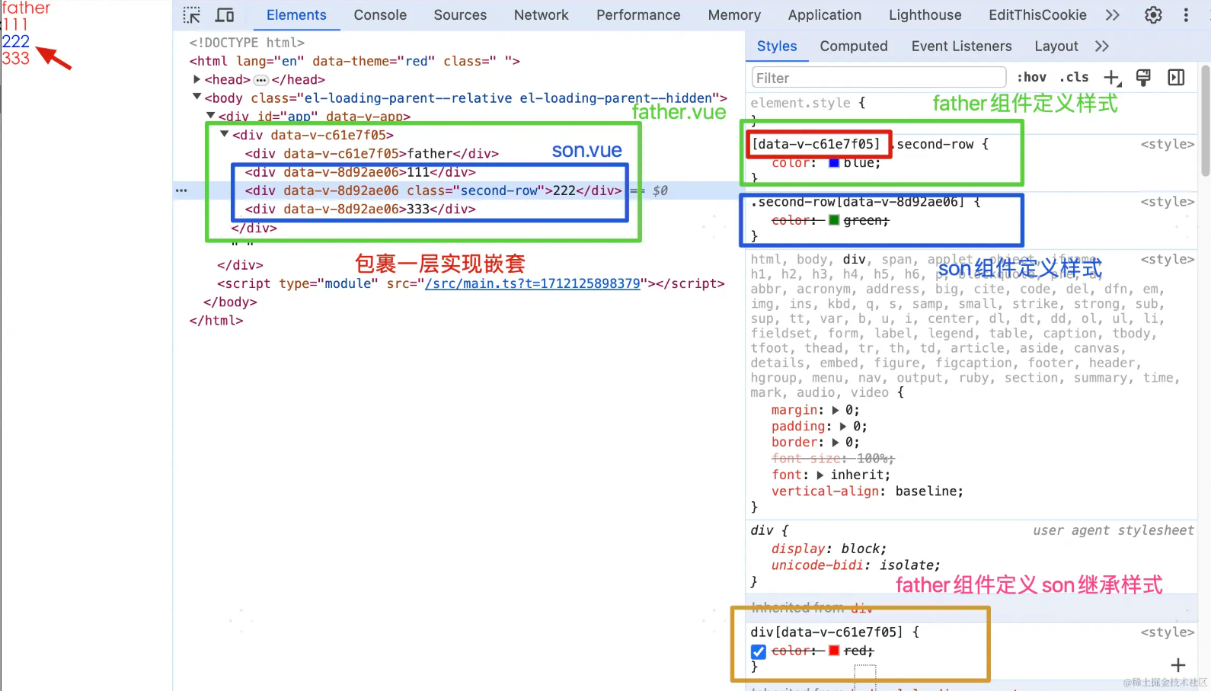The image size is (1211, 691).
Task: Open the blue color swatch picker
Action: [x=834, y=163]
